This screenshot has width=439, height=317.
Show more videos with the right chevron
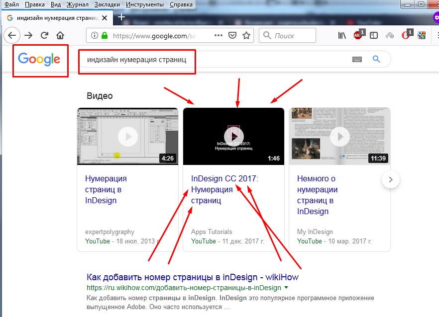pos(391,180)
